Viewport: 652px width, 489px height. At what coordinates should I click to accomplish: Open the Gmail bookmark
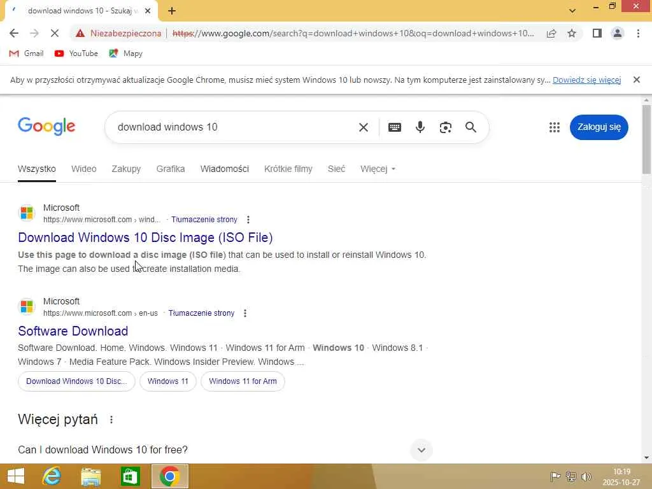[x=26, y=53]
